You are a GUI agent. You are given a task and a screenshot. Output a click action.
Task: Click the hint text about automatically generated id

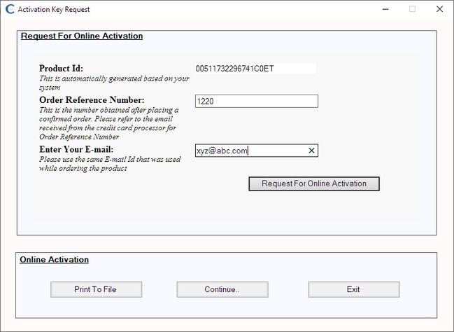114,83
